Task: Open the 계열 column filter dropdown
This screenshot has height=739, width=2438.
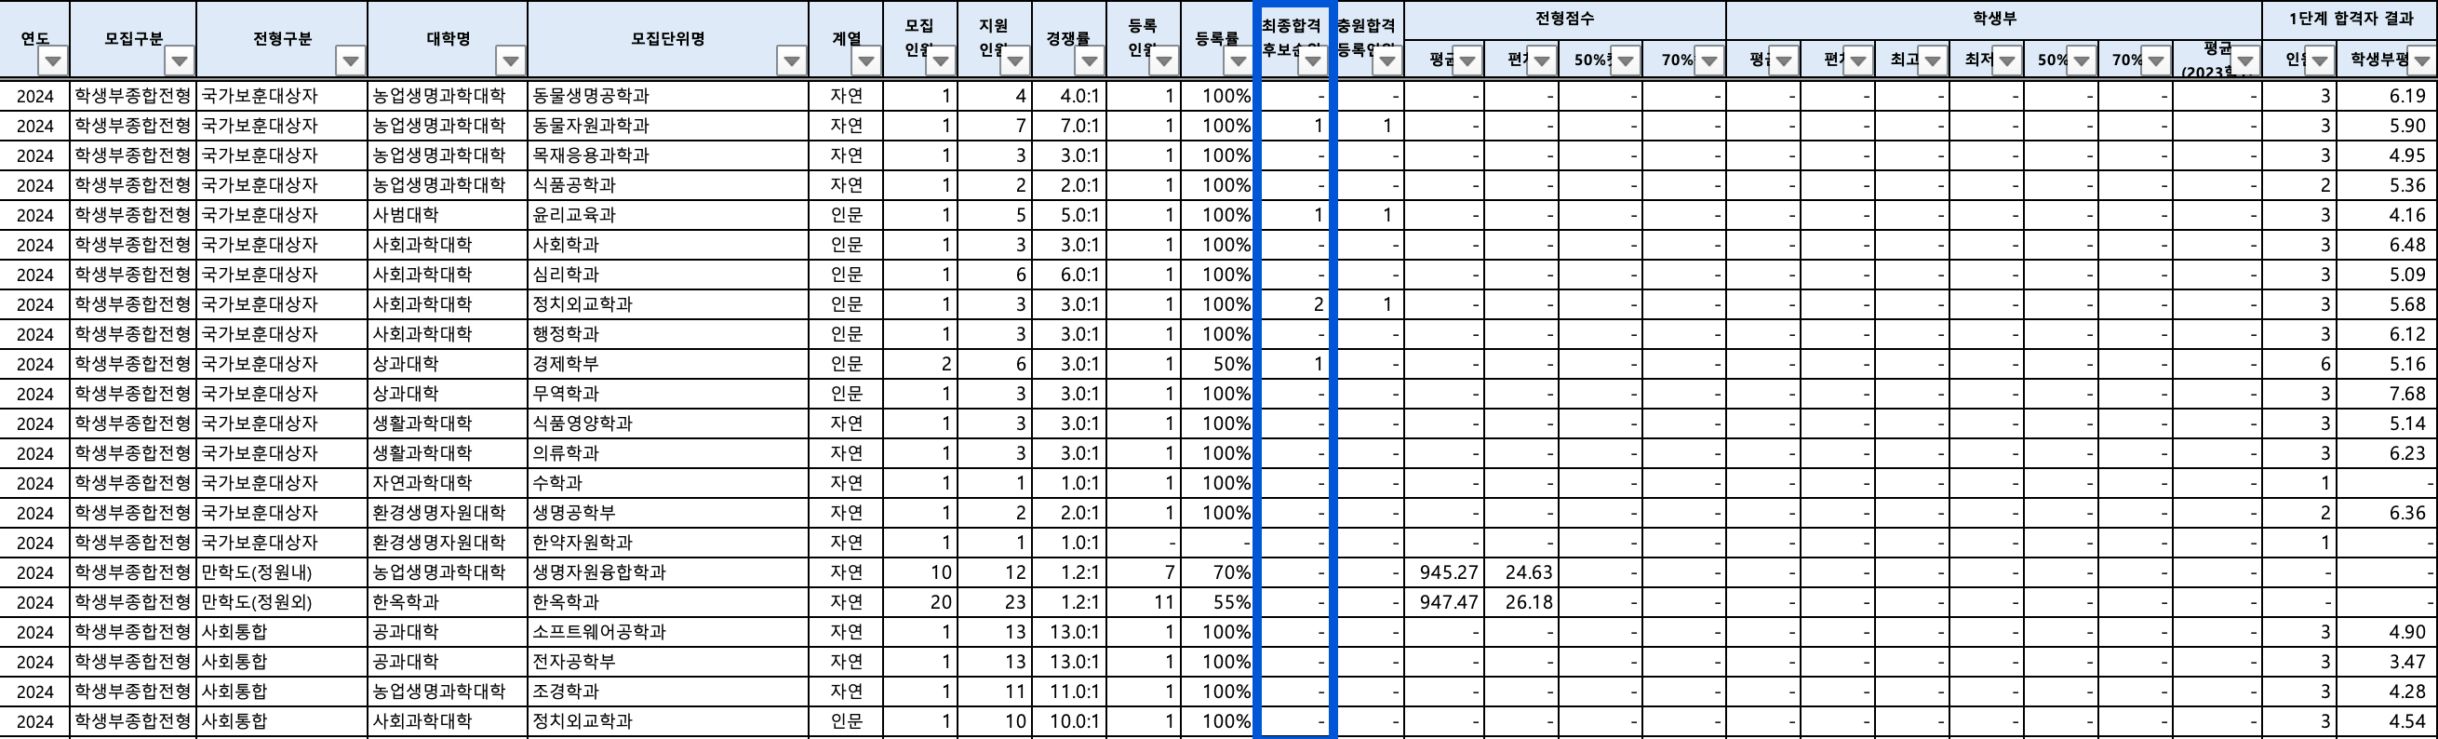Action: coord(866,61)
